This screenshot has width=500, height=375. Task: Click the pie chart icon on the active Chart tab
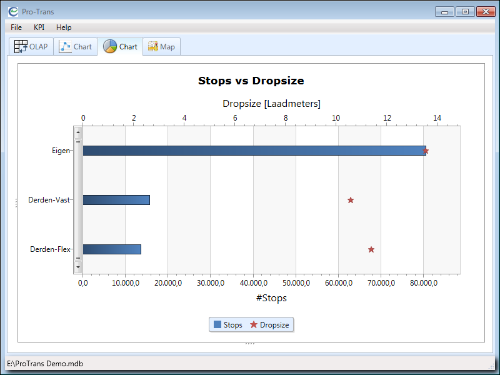coord(110,47)
